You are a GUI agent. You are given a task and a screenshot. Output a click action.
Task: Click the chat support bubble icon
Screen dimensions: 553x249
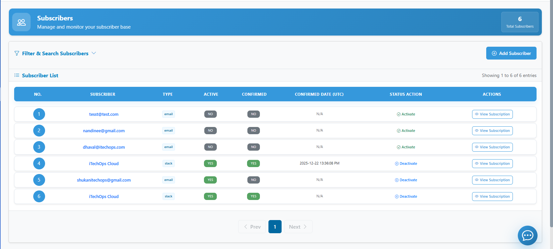pyautogui.click(x=527, y=236)
